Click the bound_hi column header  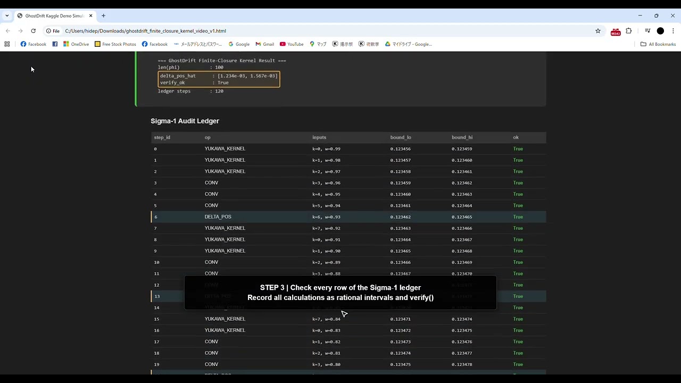click(462, 138)
